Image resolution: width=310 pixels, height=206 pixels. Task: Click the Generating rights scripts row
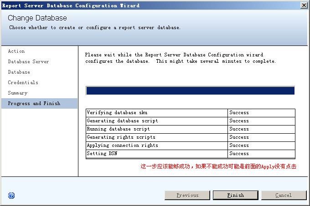121,137
